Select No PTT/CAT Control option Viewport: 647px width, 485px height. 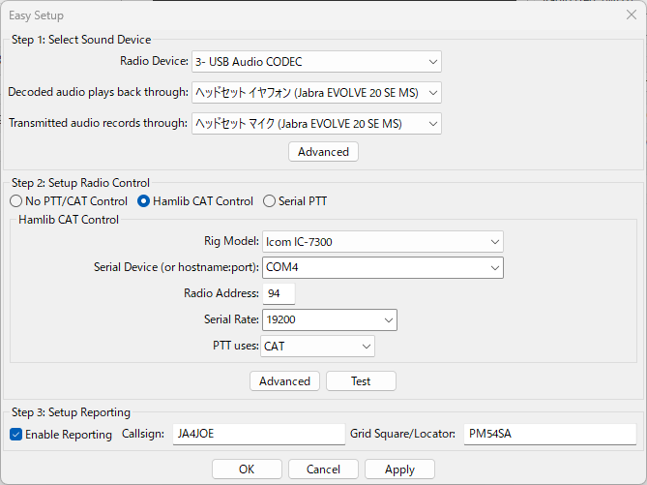(x=15, y=201)
